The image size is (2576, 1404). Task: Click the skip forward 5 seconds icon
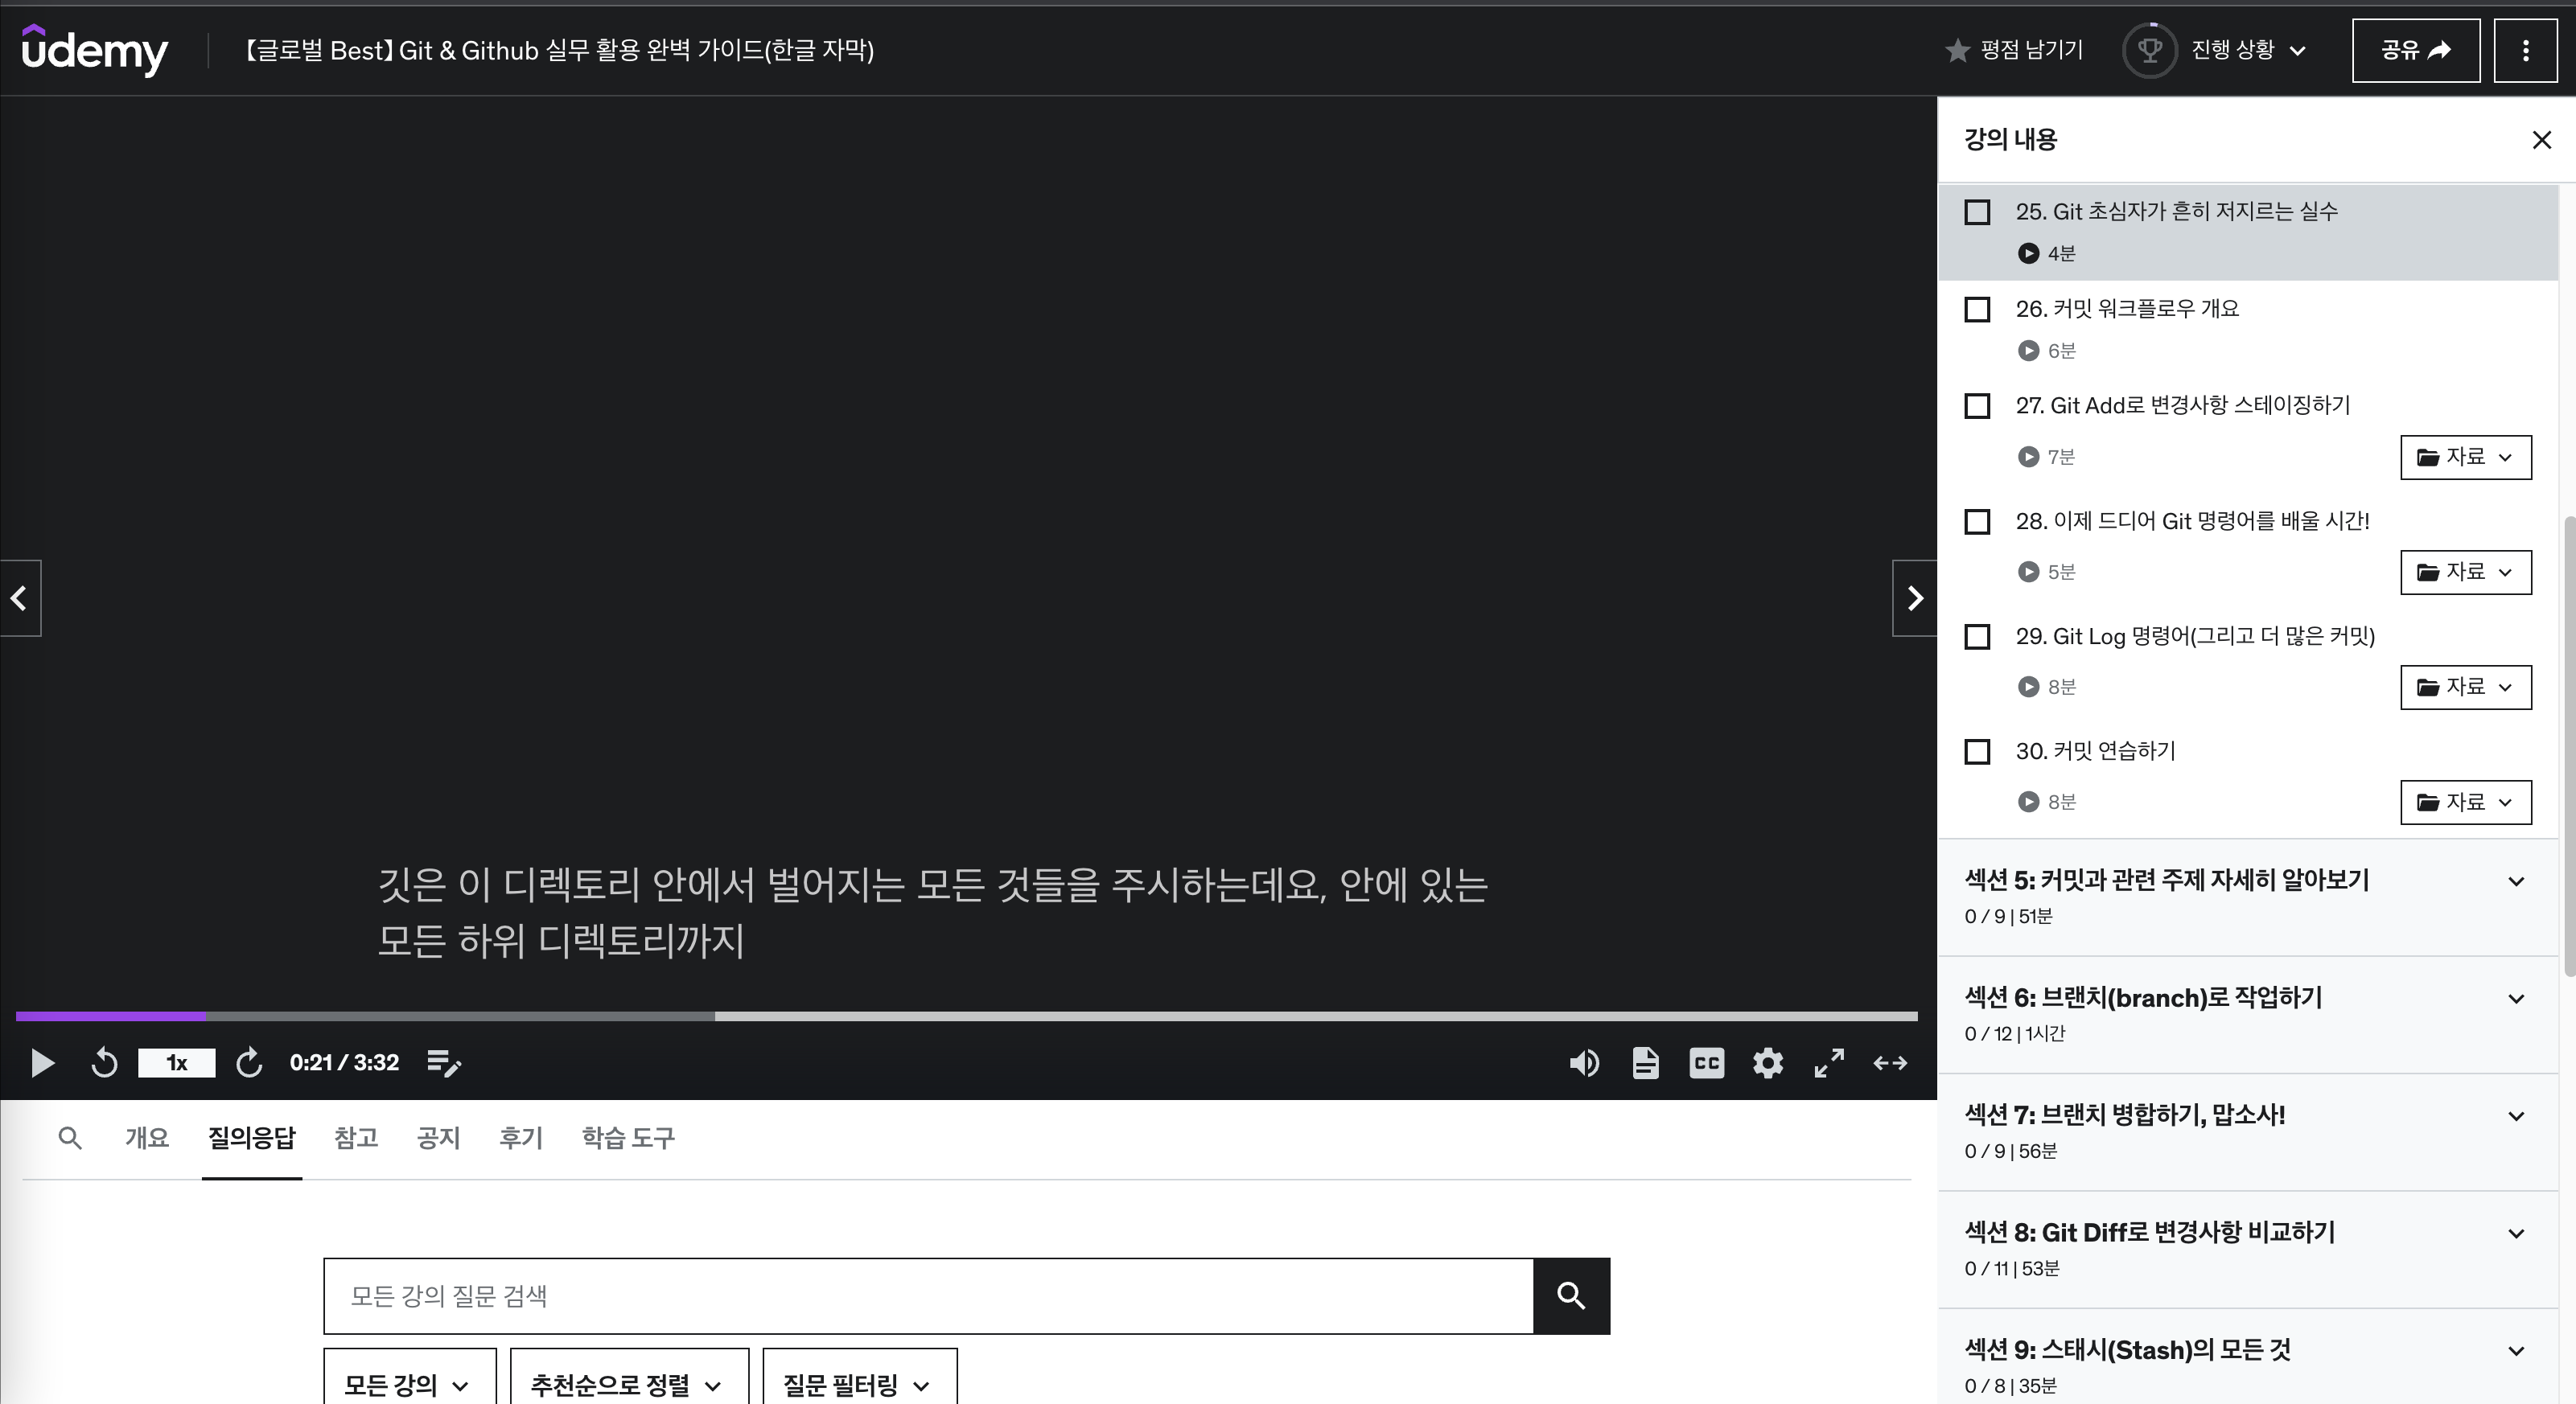249,1062
